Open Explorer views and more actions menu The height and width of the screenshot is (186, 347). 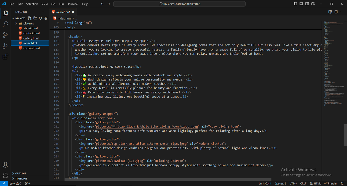pyautogui.click(x=44, y=12)
